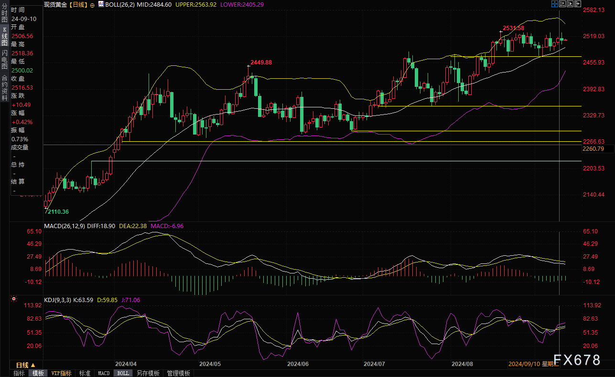Open the VIP指标 tab
Image resolution: width=615 pixels, height=377 pixels.
[61, 373]
